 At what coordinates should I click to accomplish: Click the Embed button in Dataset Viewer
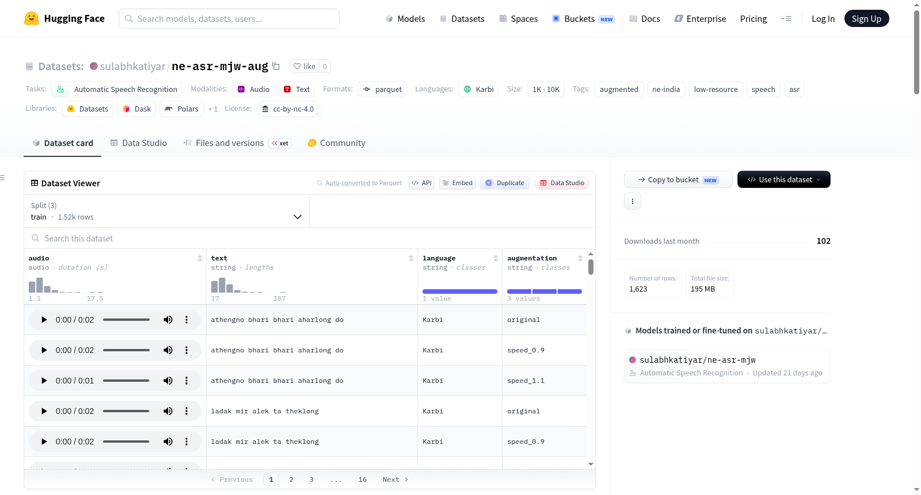(x=457, y=183)
